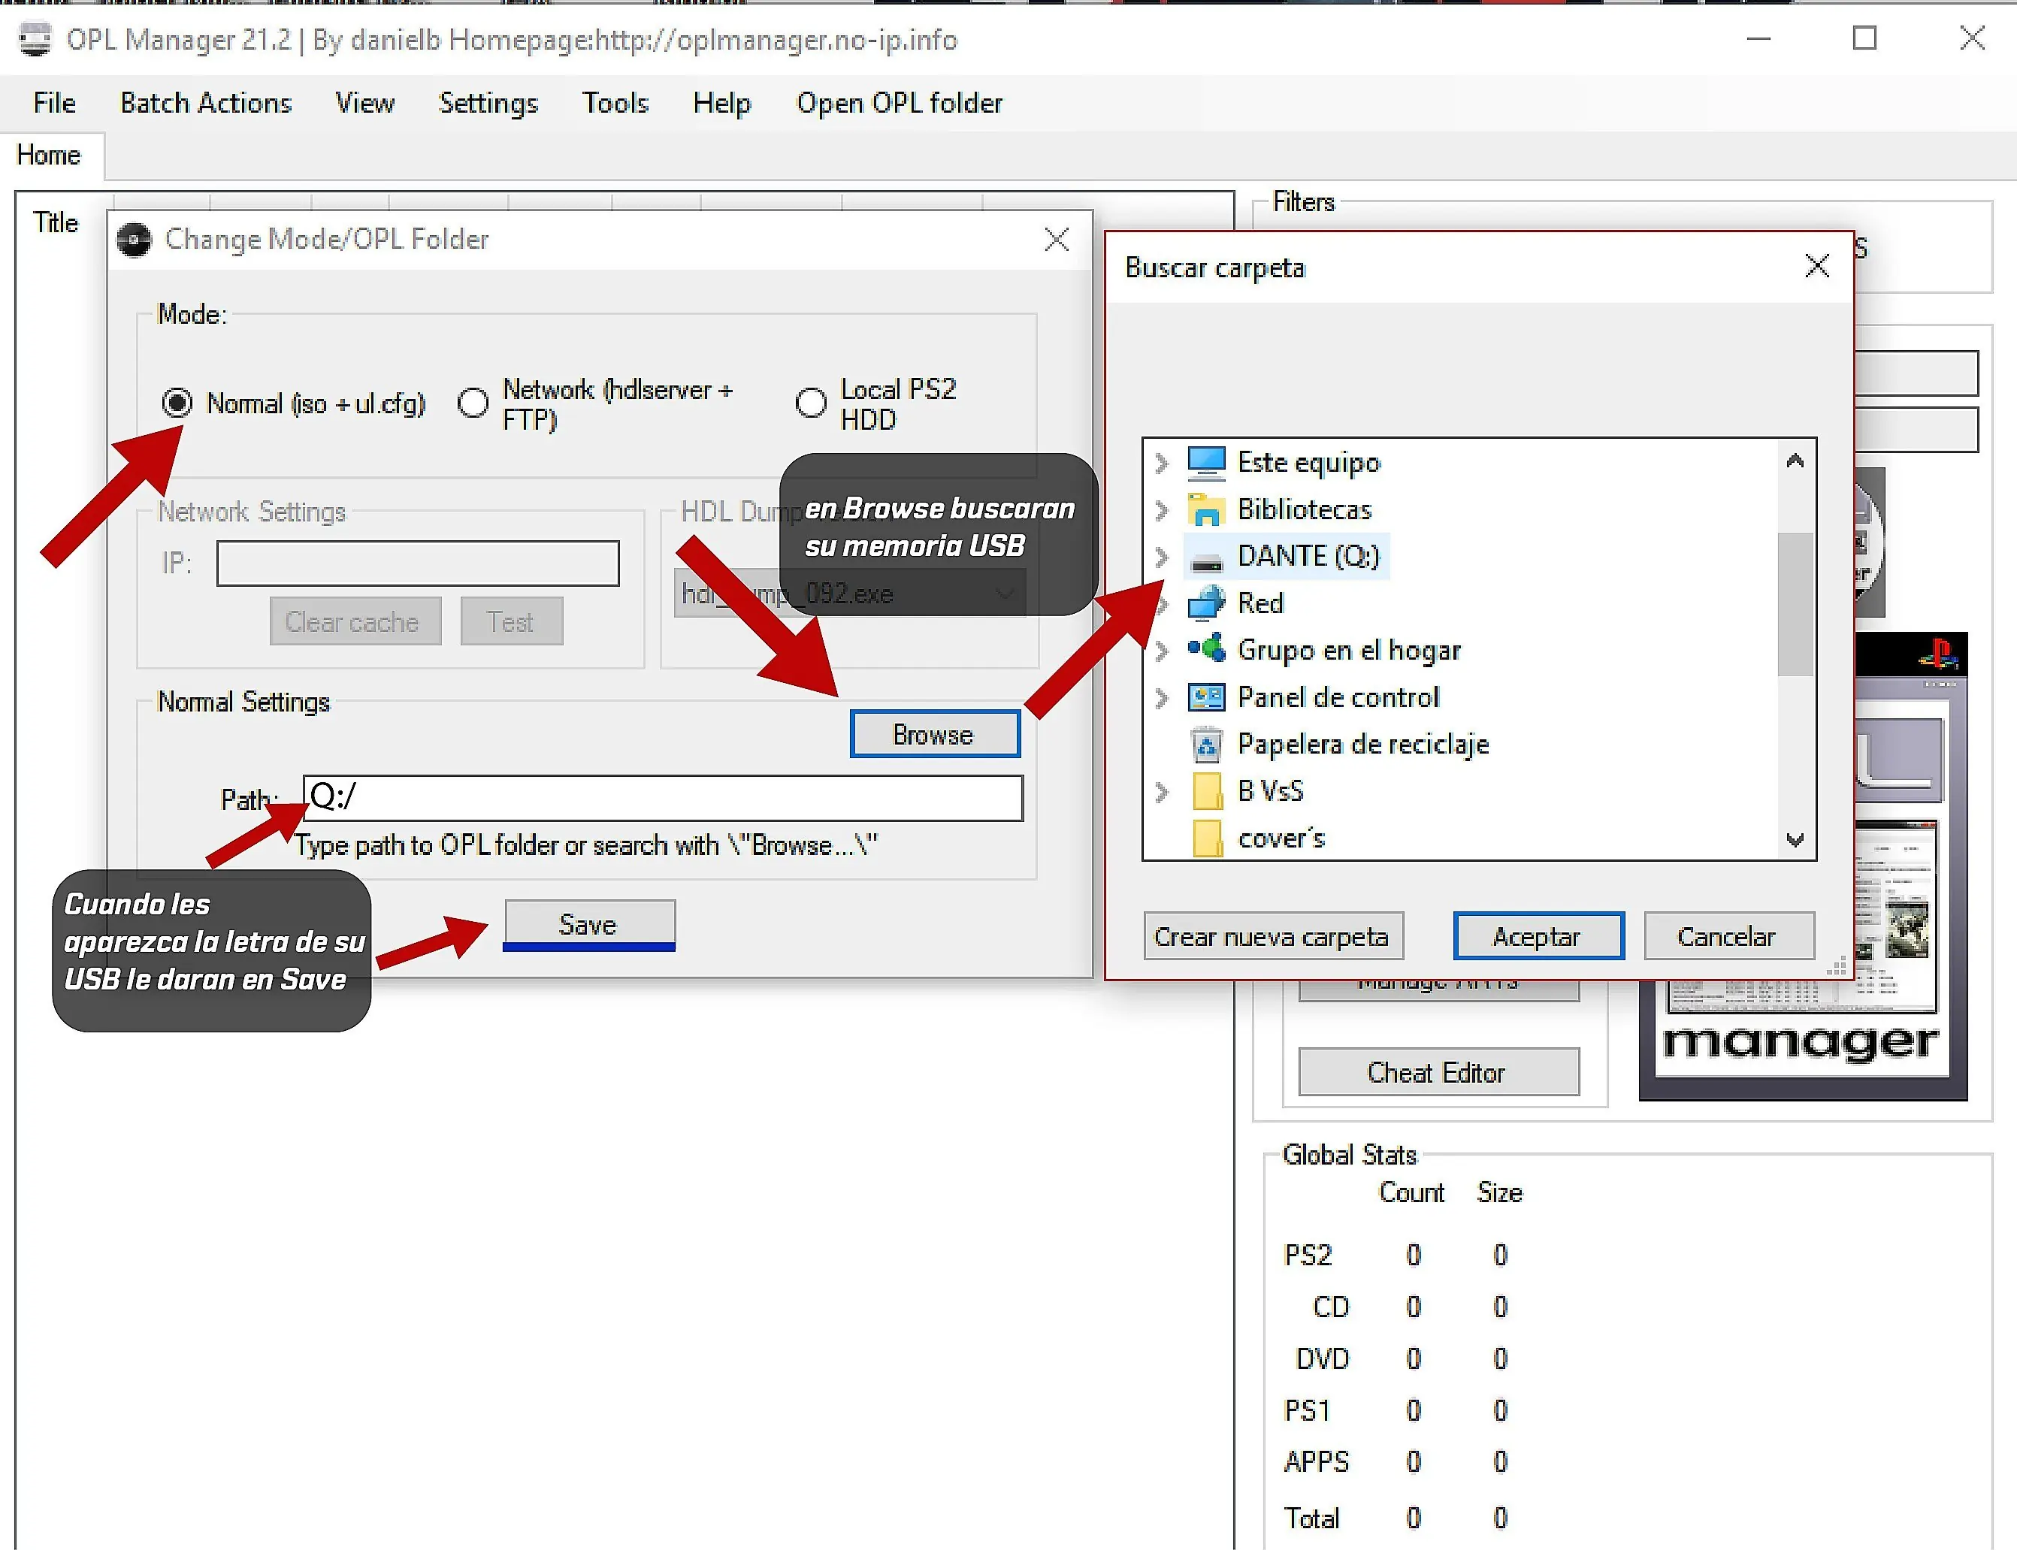The image size is (2017, 1550).
Task: Click the OPL manager cover art thumbnail
Action: [1803, 866]
